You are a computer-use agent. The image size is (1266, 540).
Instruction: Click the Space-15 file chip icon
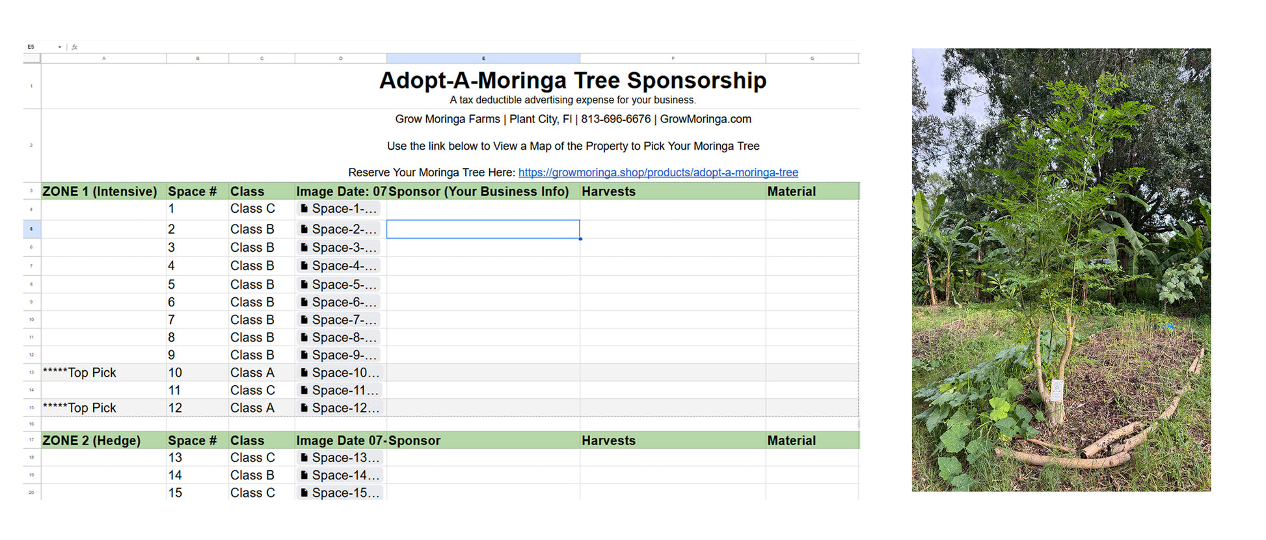point(304,493)
